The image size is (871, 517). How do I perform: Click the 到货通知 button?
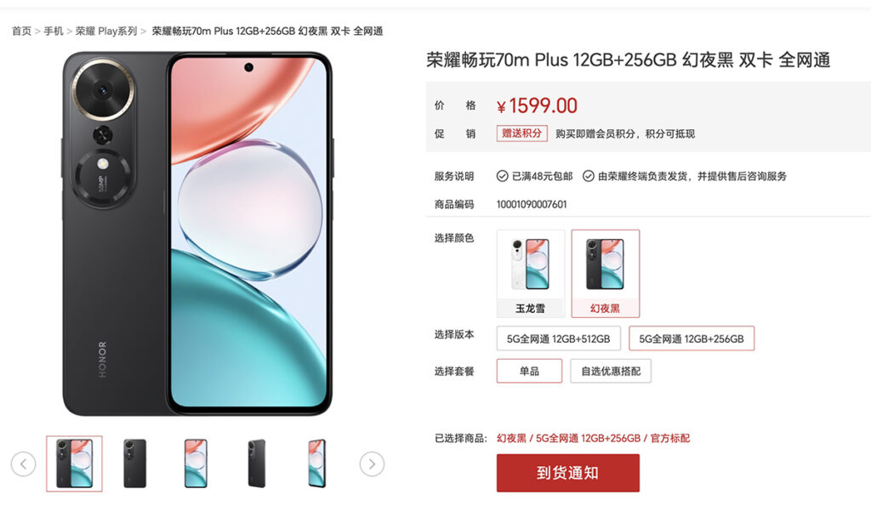click(567, 473)
